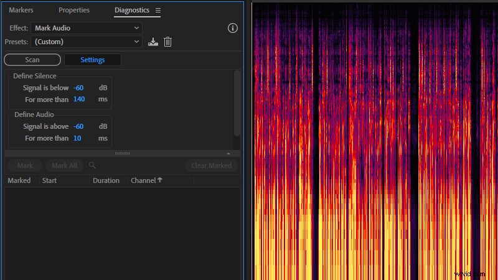The width and height of the screenshot is (498, 280).
Task: Save settings as a preset icon
Action: (x=153, y=42)
